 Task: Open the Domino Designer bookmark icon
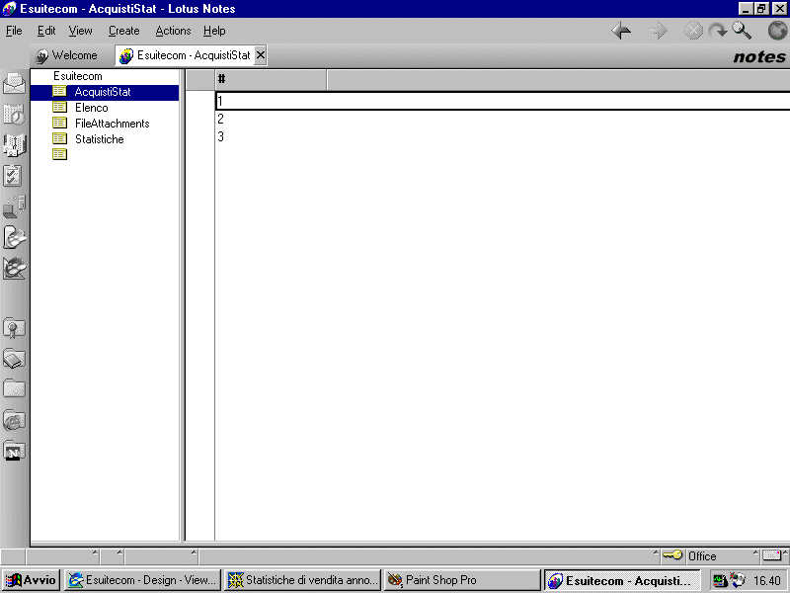point(14,268)
